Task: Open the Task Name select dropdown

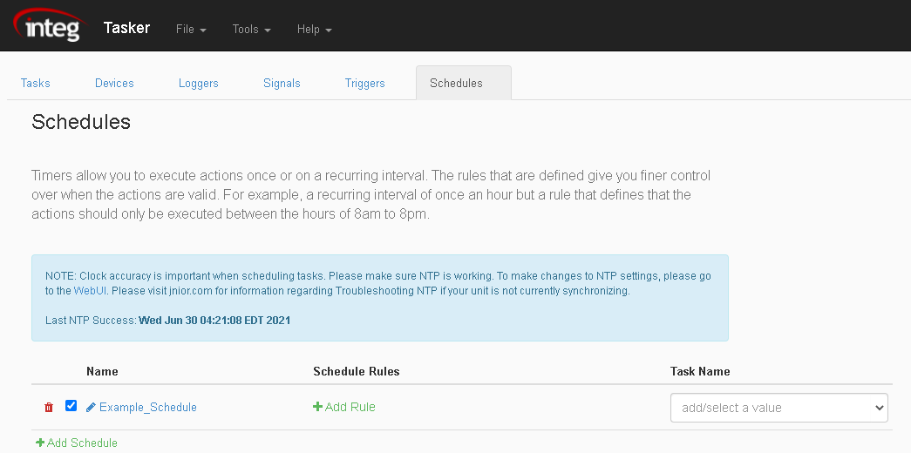Action: (x=778, y=408)
